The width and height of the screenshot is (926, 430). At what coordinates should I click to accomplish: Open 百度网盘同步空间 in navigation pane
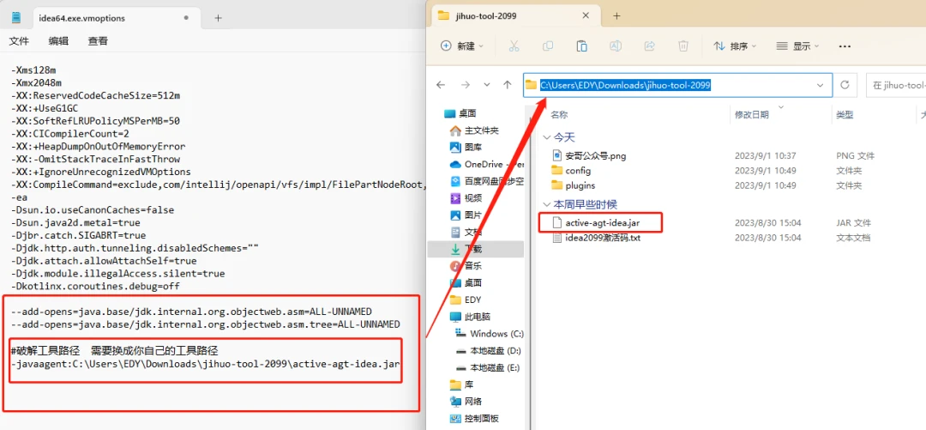coord(487,181)
